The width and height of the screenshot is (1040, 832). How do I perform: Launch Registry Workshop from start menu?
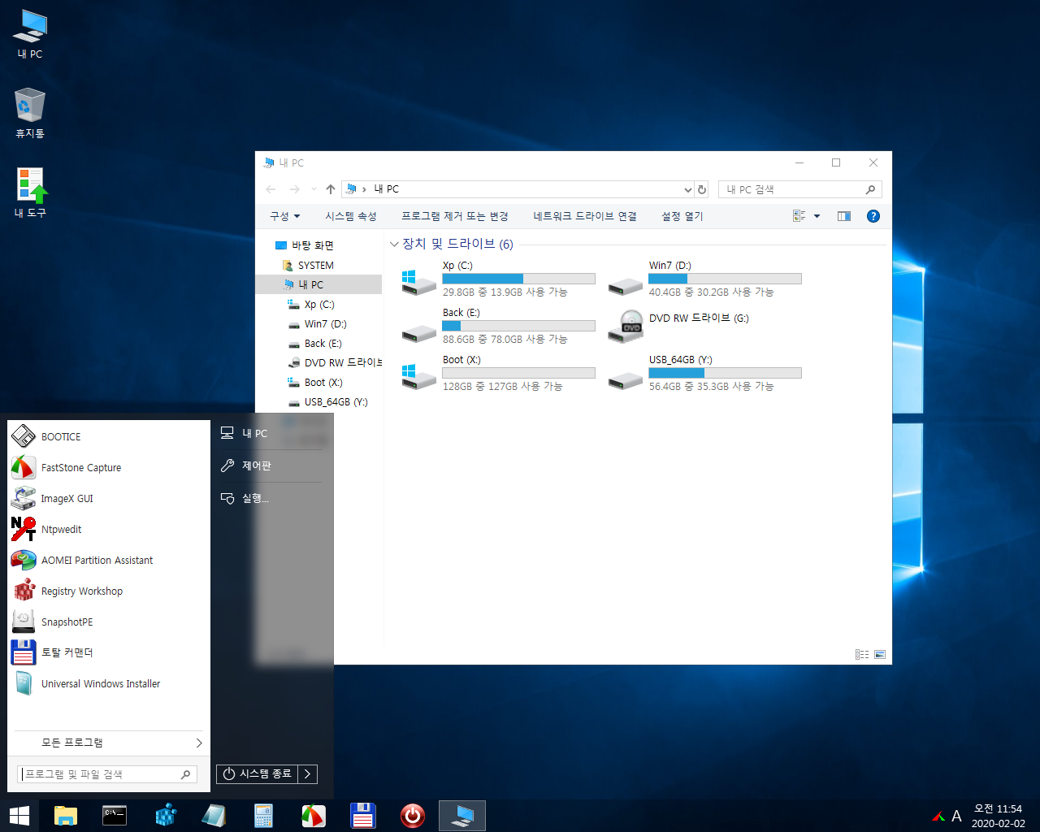109,591
